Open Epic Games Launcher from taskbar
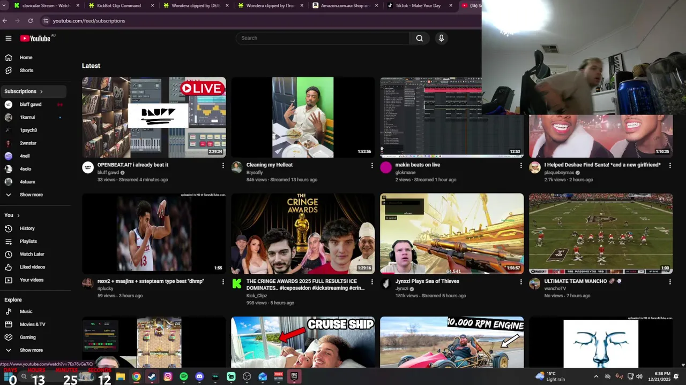The width and height of the screenshot is (686, 385). click(x=294, y=376)
